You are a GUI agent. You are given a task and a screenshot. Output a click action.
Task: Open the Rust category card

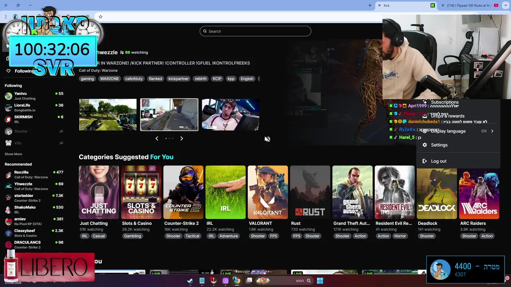pyautogui.click(x=310, y=192)
